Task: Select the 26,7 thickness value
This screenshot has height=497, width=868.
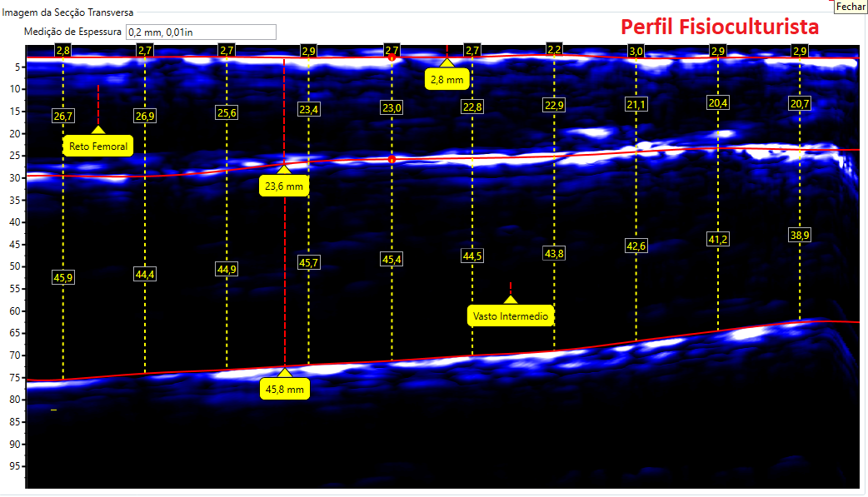Action: point(63,116)
